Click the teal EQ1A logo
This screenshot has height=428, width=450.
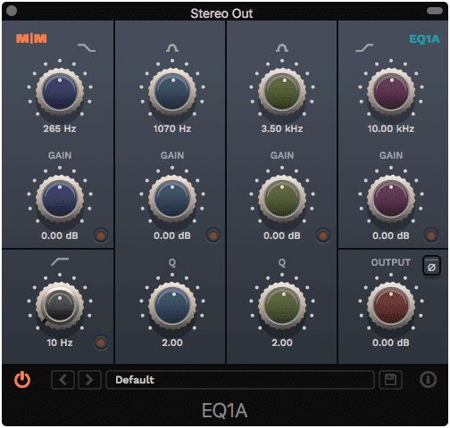pyautogui.click(x=424, y=38)
